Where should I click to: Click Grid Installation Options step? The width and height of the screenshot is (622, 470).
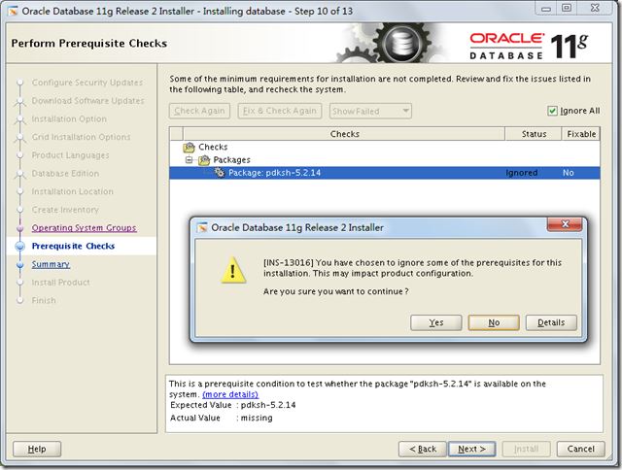81,137
